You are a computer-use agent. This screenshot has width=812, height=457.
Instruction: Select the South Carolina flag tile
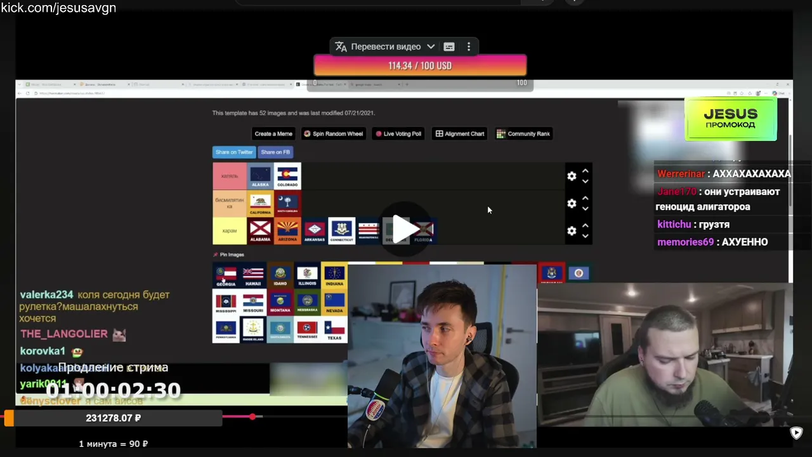click(287, 204)
